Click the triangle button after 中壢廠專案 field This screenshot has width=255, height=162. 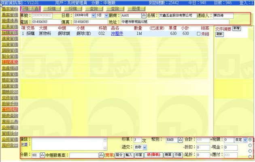click(x=101, y=155)
